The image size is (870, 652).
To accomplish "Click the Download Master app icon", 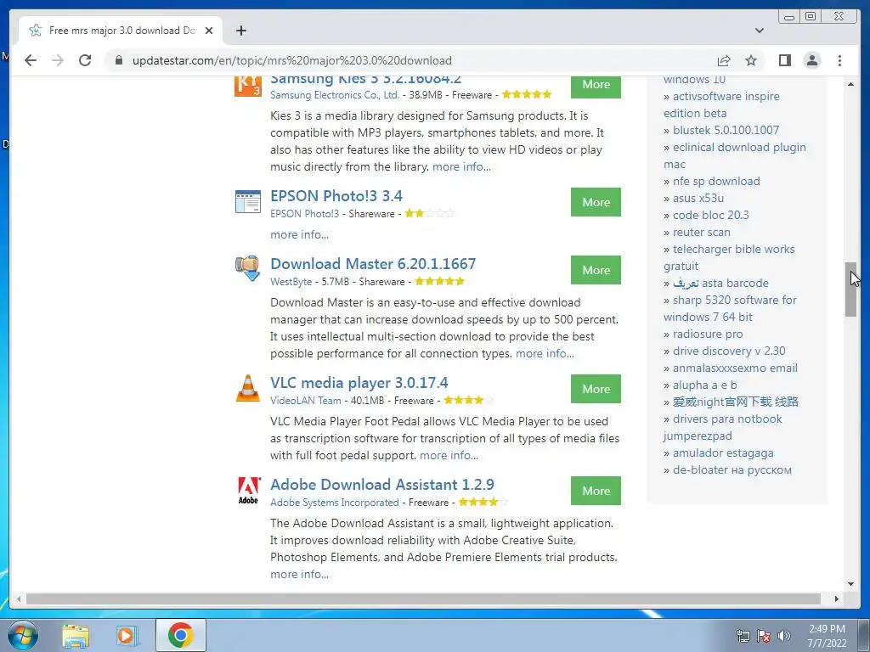I will click(x=248, y=268).
